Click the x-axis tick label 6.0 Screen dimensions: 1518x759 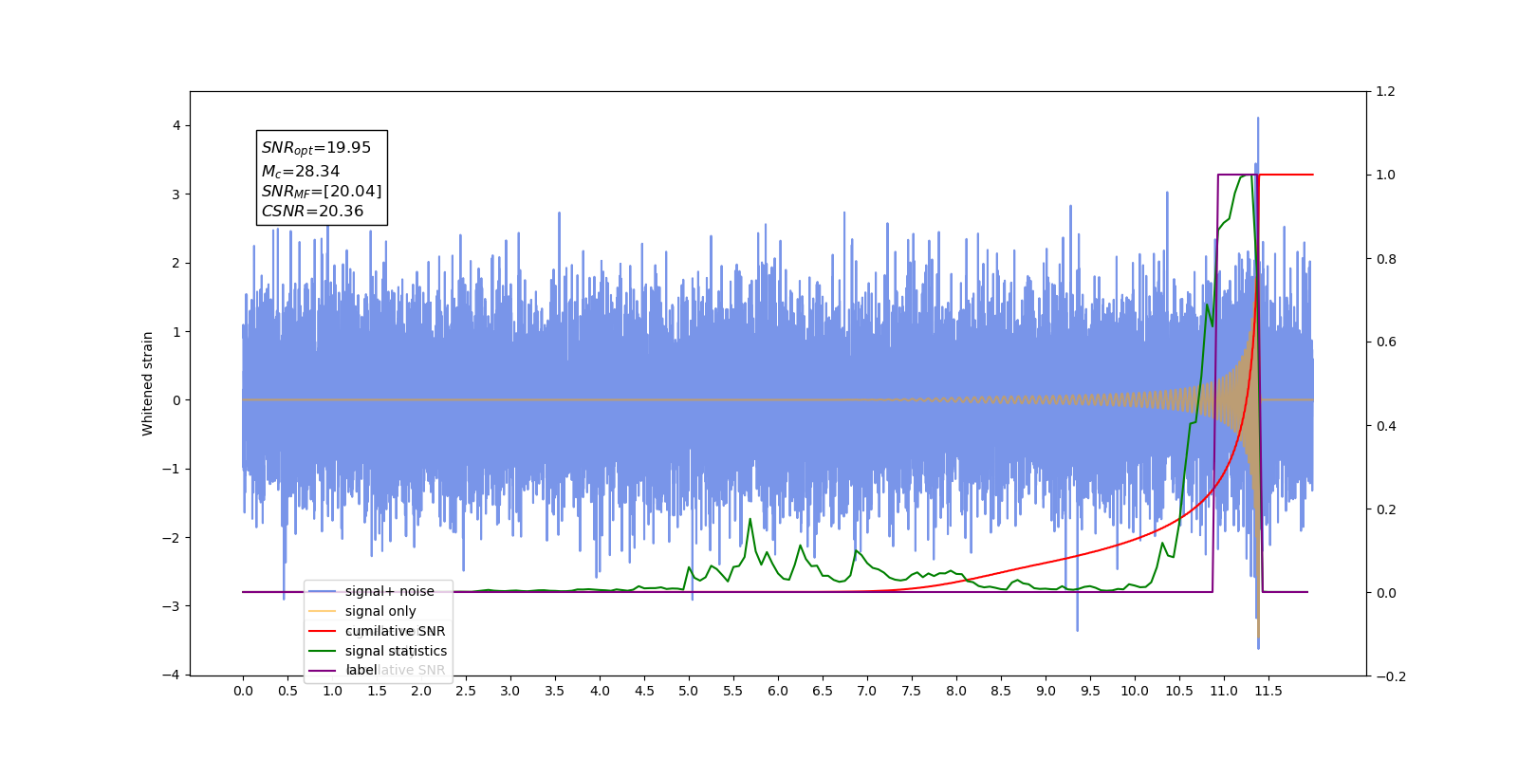coord(778,691)
